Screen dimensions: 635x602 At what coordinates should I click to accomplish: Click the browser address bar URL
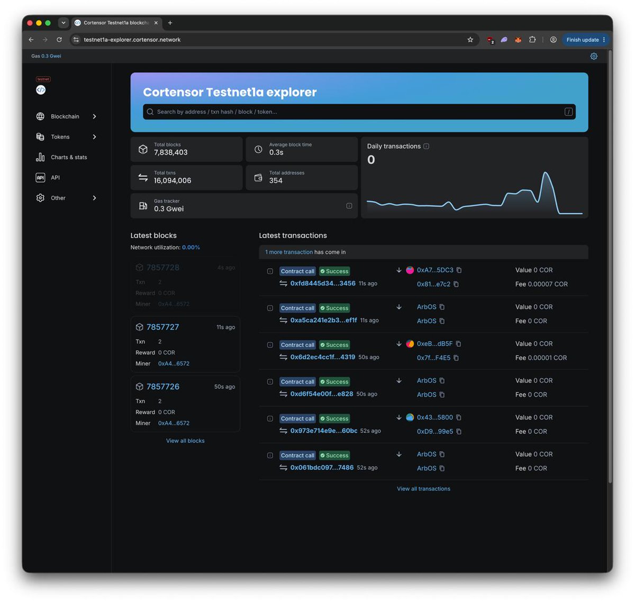tap(132, 40)
